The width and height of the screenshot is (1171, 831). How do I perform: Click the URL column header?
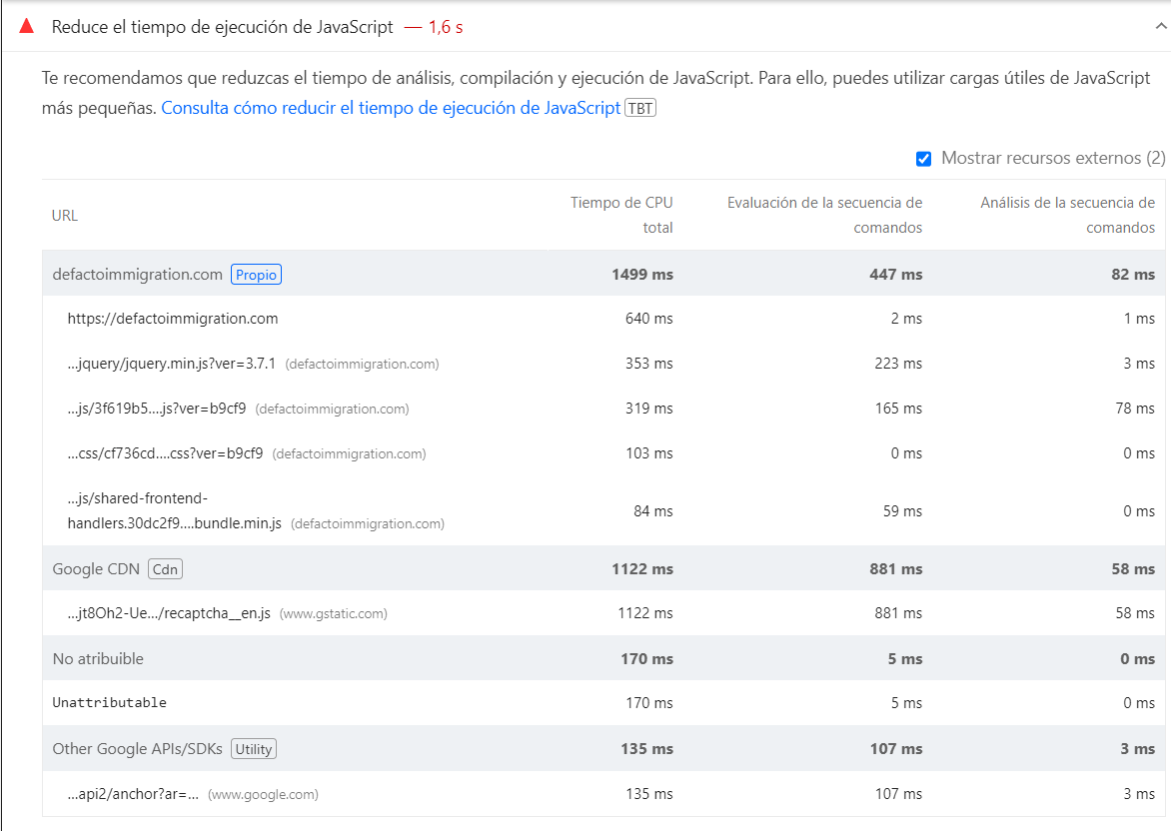point(65,216)
